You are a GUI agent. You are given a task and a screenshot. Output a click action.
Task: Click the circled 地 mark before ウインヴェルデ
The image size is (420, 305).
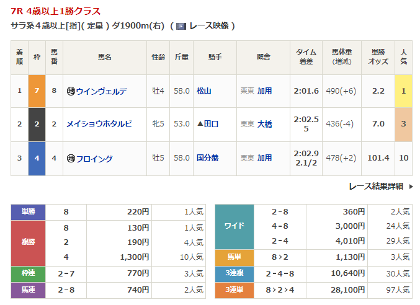(71, 91)
